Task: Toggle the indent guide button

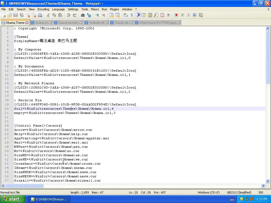Action: coord(138,15)
